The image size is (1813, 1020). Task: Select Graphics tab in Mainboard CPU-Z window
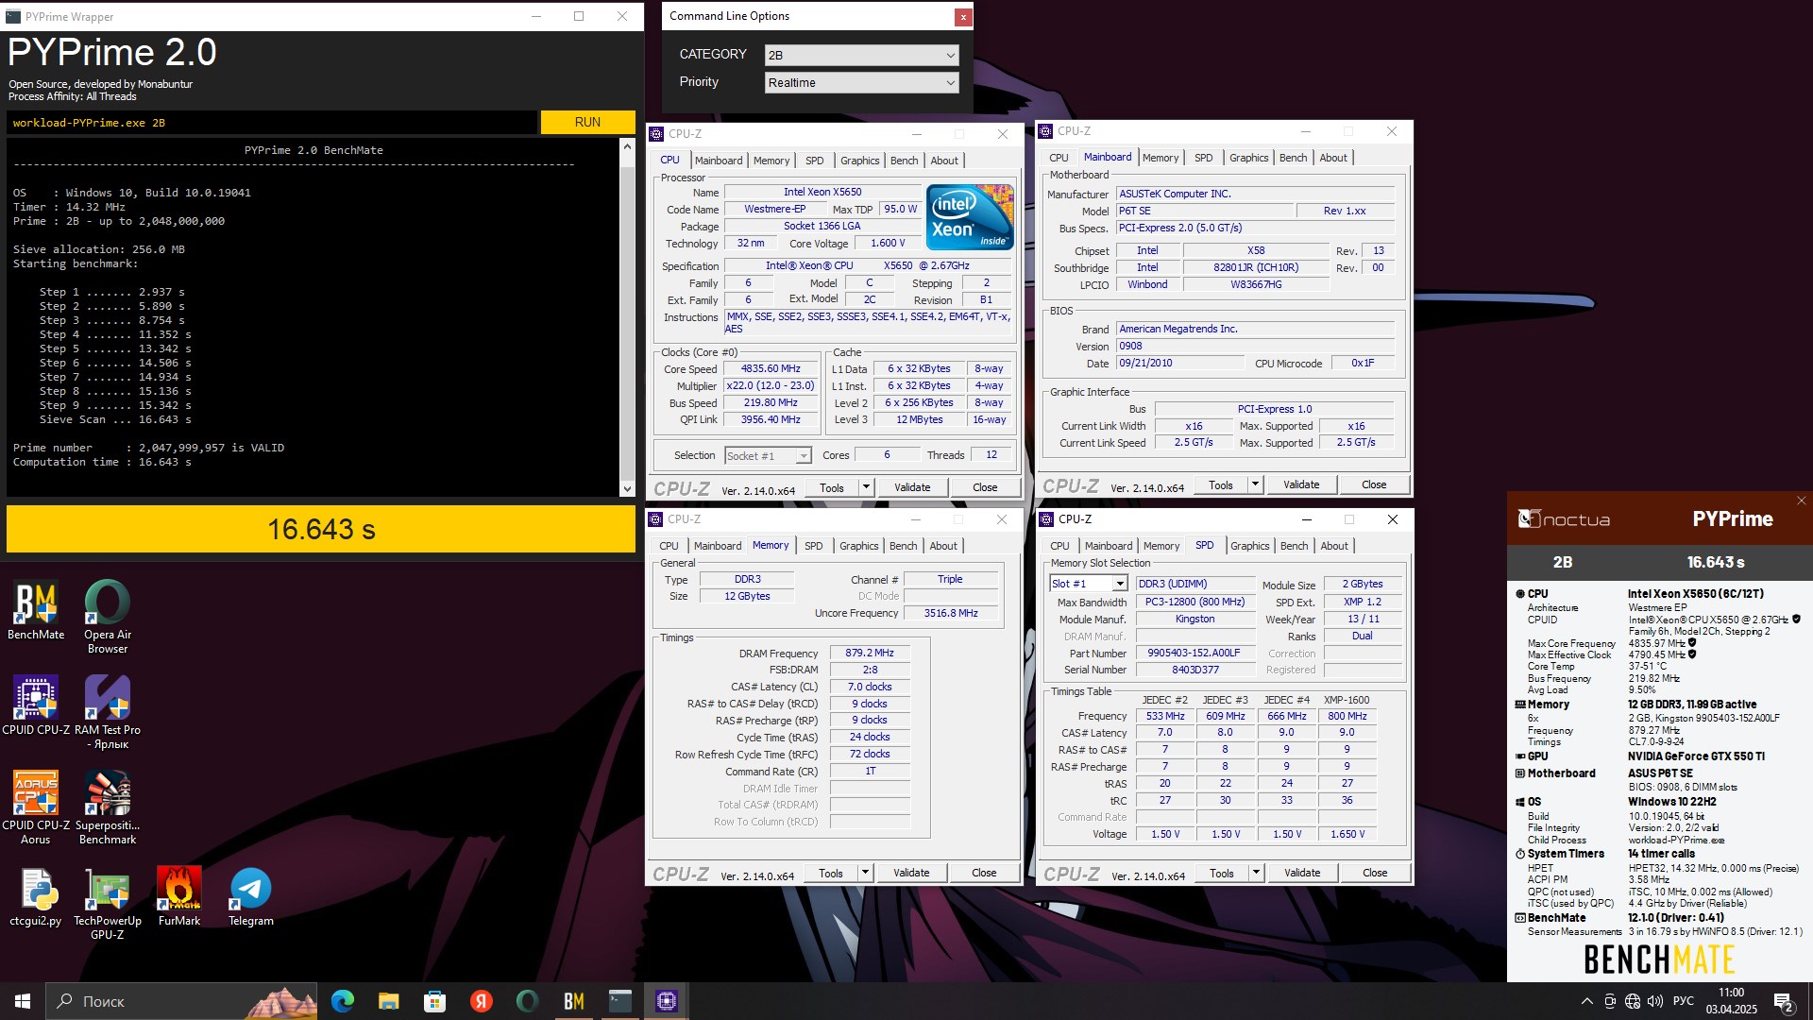[x=1248, y=158]
